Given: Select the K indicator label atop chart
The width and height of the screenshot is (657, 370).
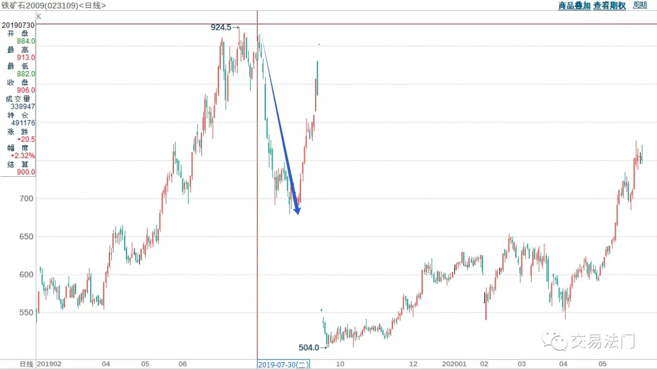Looking at the screenshot, I should (39, 17).
